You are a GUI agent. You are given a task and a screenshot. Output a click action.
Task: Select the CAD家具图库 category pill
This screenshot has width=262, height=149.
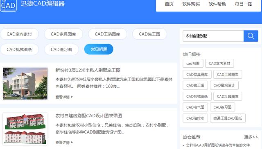pyautogui.click(x=63, y=34)
